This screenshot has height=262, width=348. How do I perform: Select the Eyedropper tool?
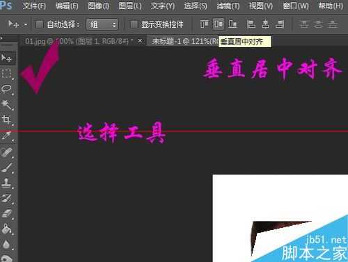(6, 136)
